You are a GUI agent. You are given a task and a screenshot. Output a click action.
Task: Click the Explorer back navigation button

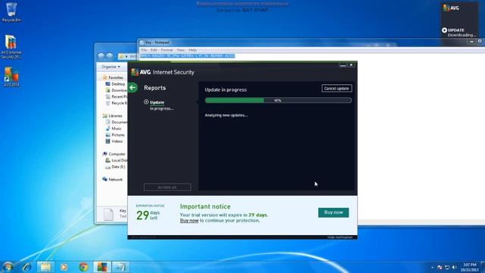(x=101, y=56)
